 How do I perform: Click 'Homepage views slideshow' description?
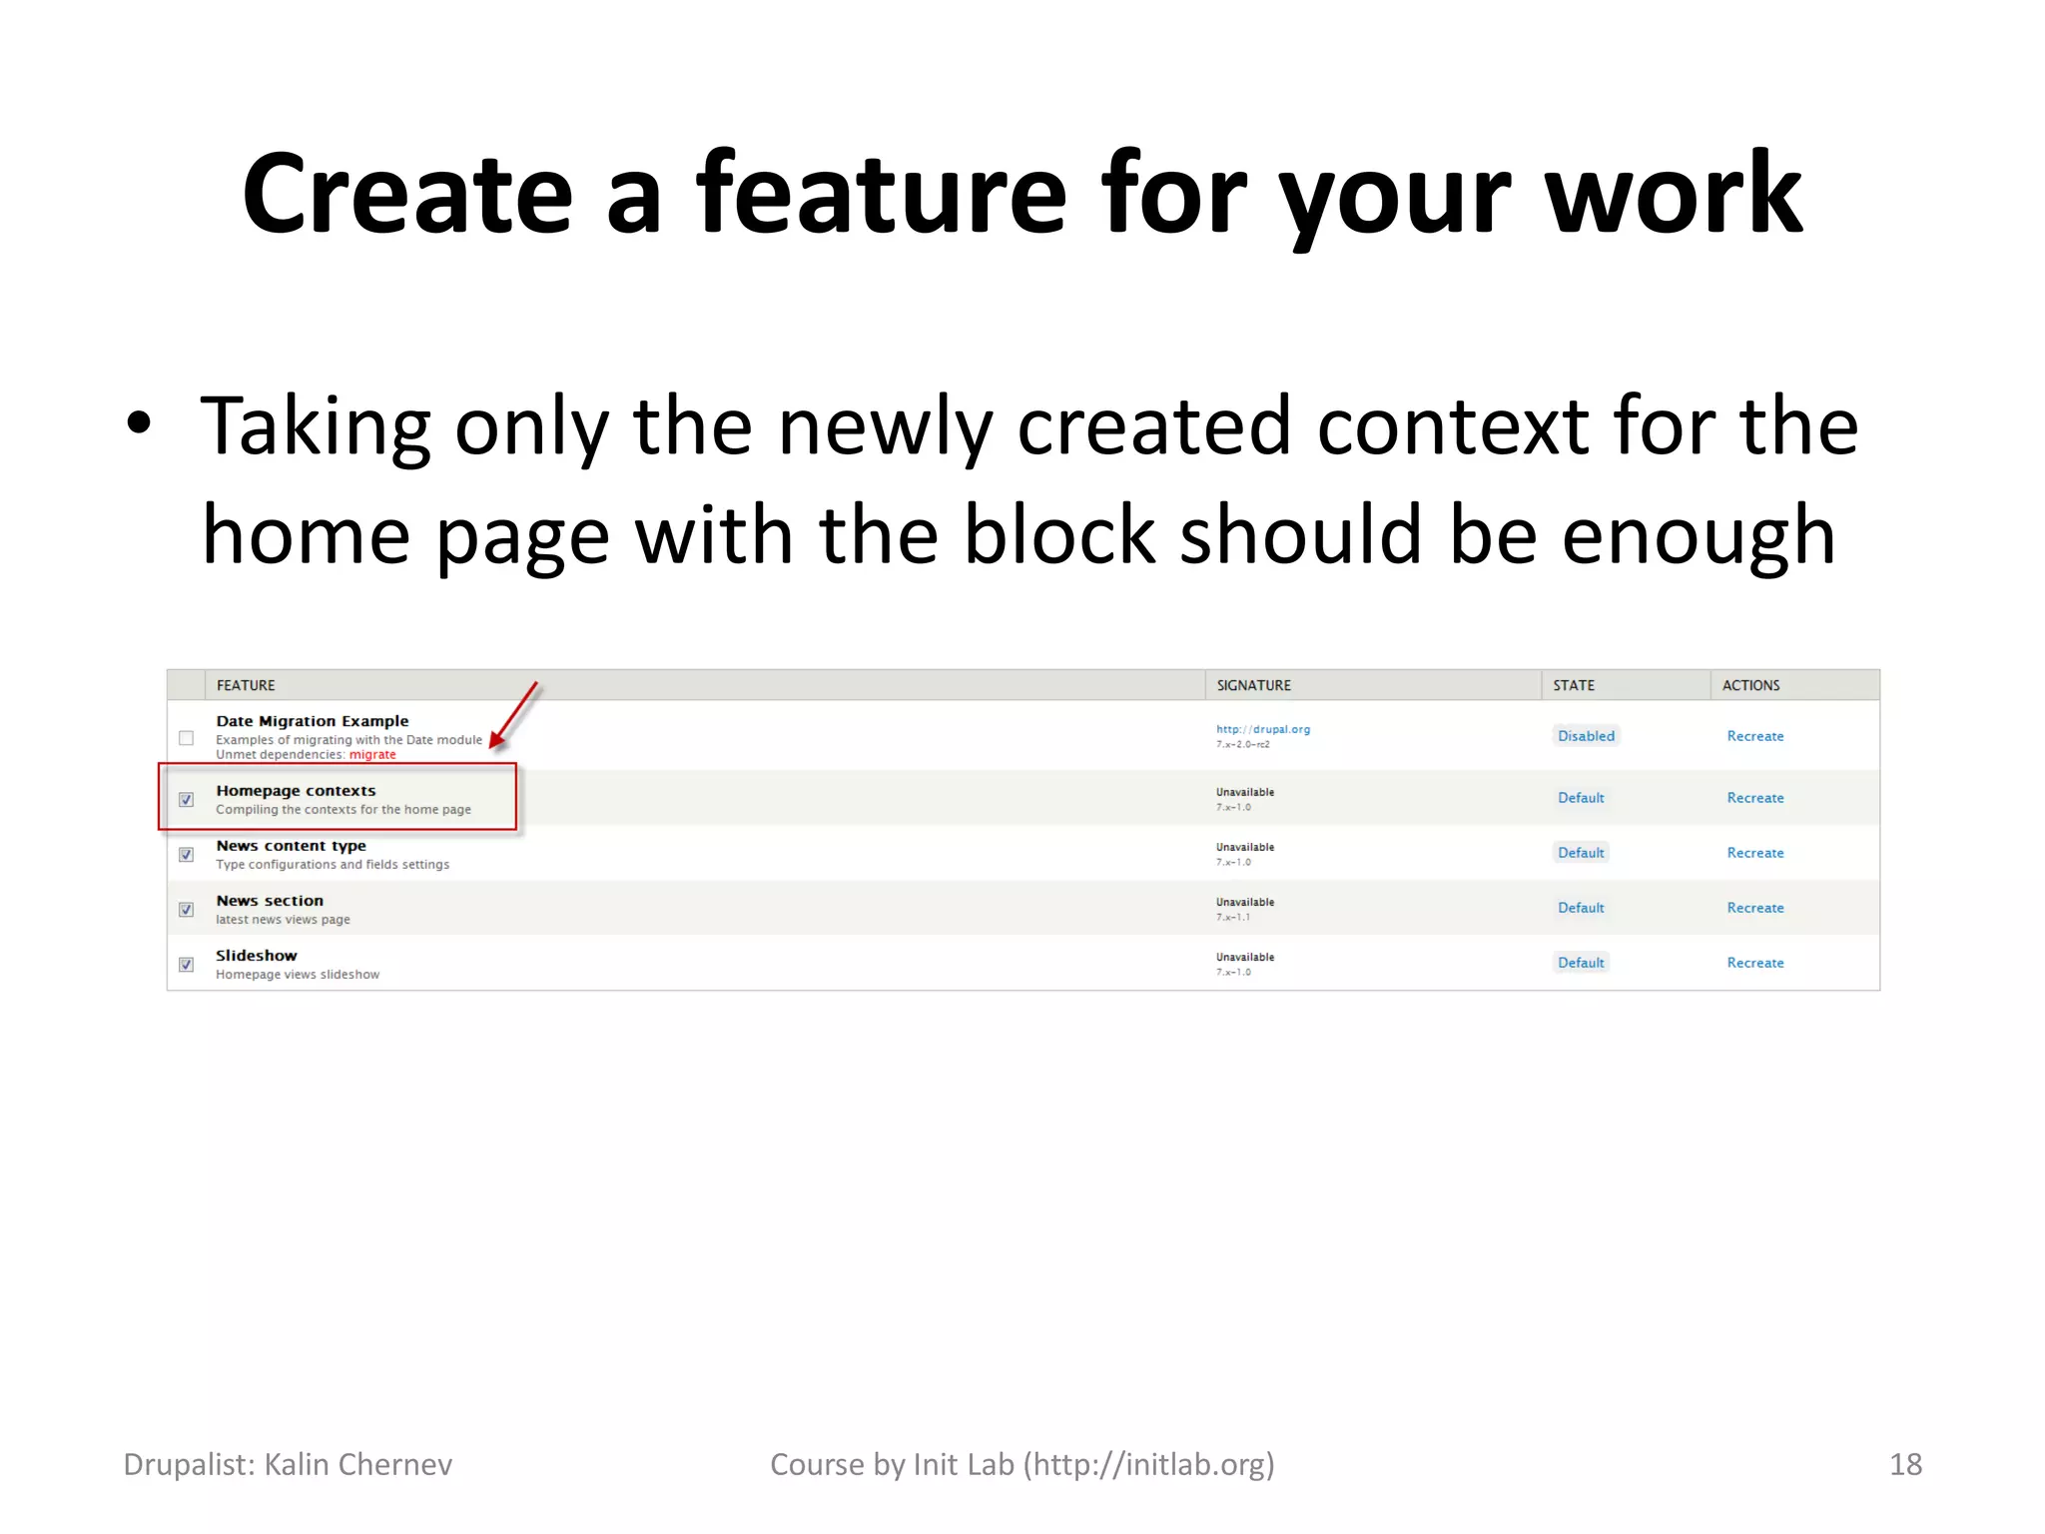click(x=298, y=975)
